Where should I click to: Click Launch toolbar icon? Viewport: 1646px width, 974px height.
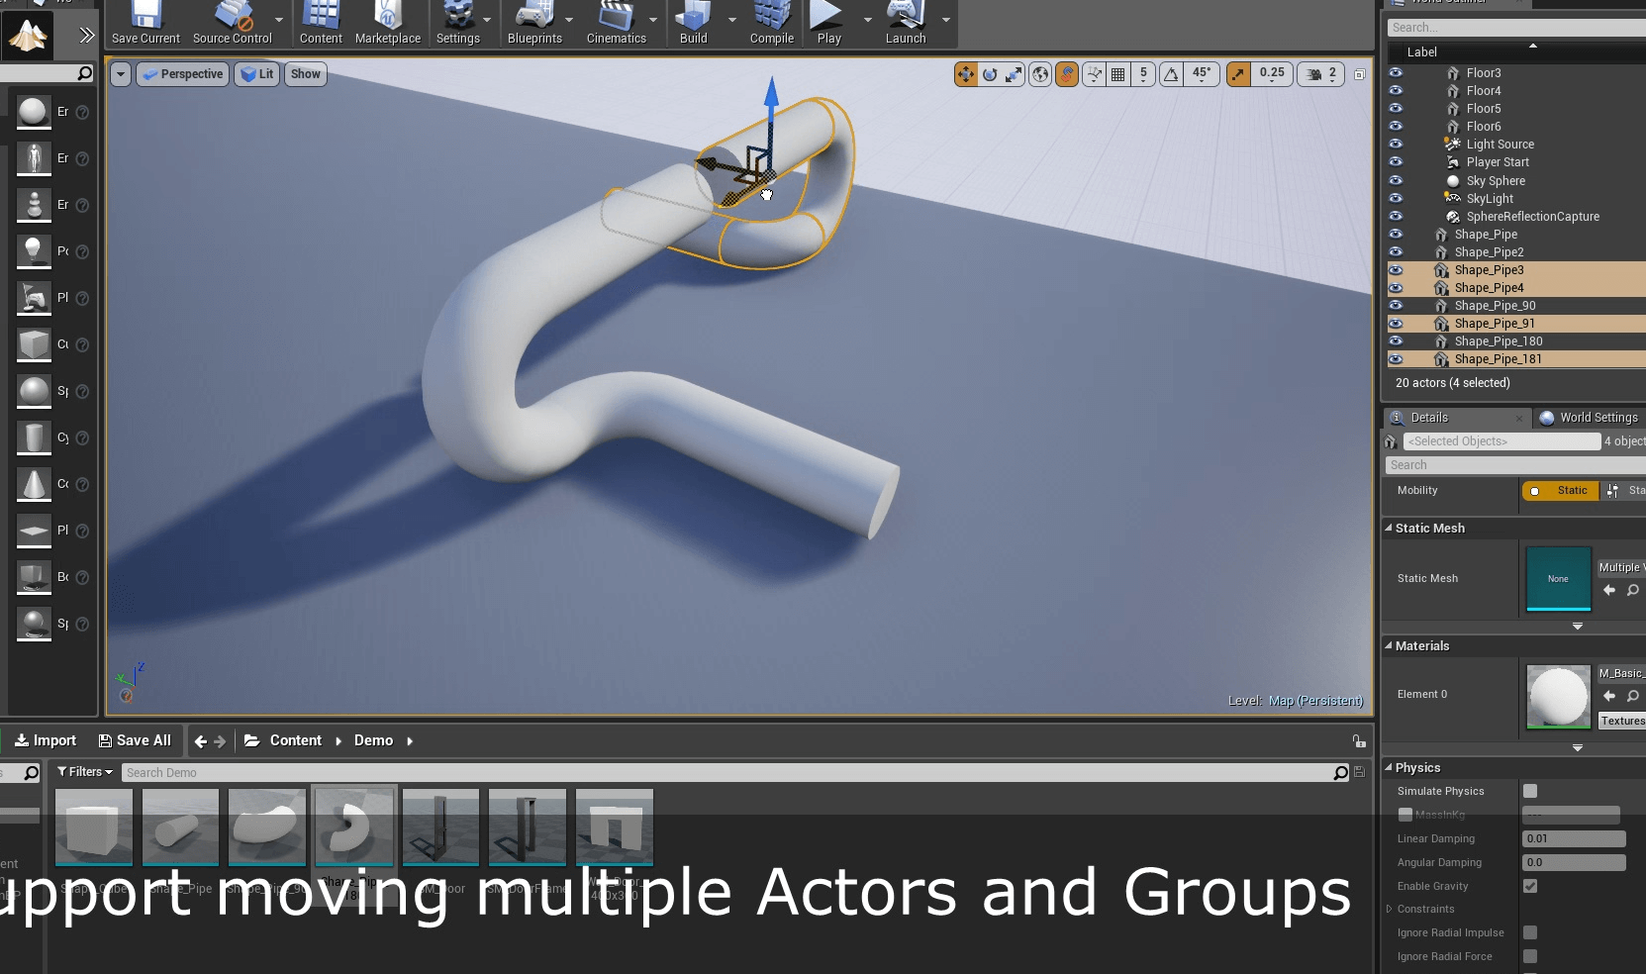pyautogui.click(x=906, y=24)
